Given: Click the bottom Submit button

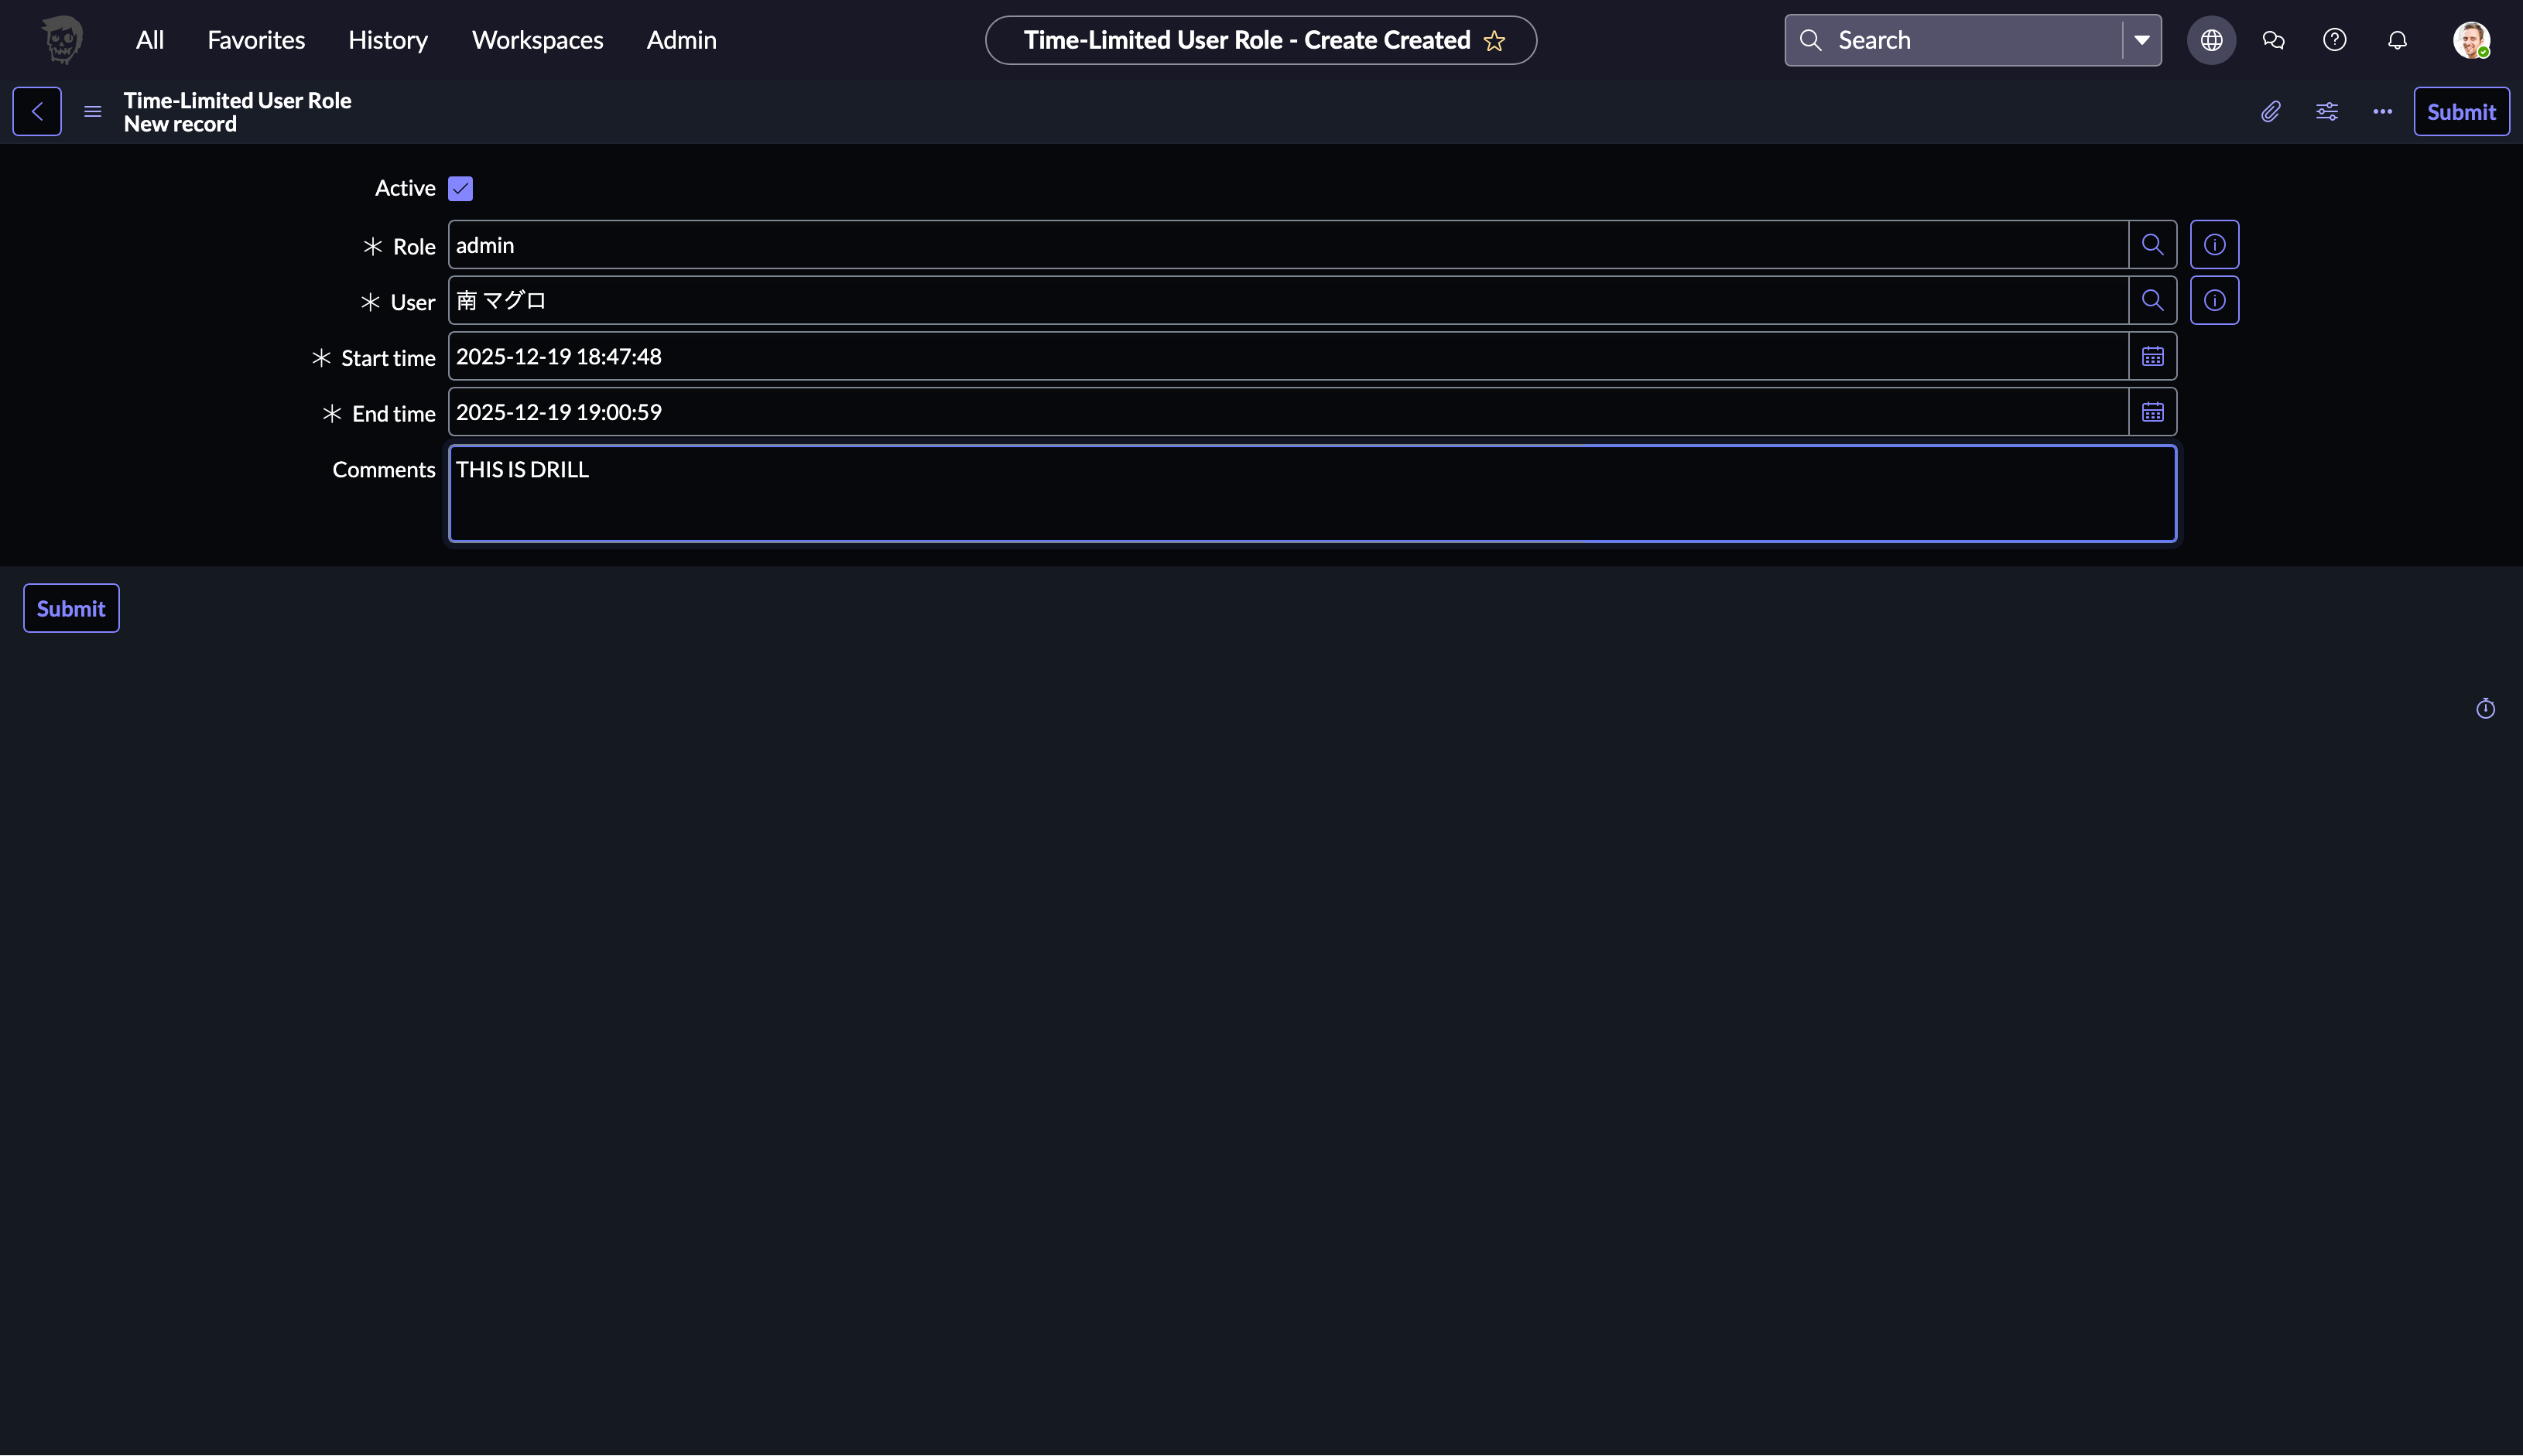Looking at the screenshot, I should pos(71,608).
